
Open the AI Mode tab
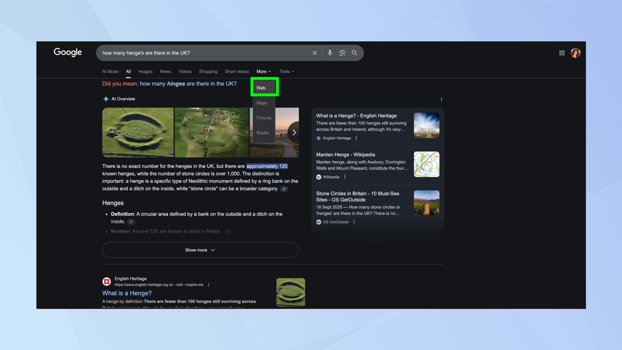pyautogui.click(x=110, y=72)
